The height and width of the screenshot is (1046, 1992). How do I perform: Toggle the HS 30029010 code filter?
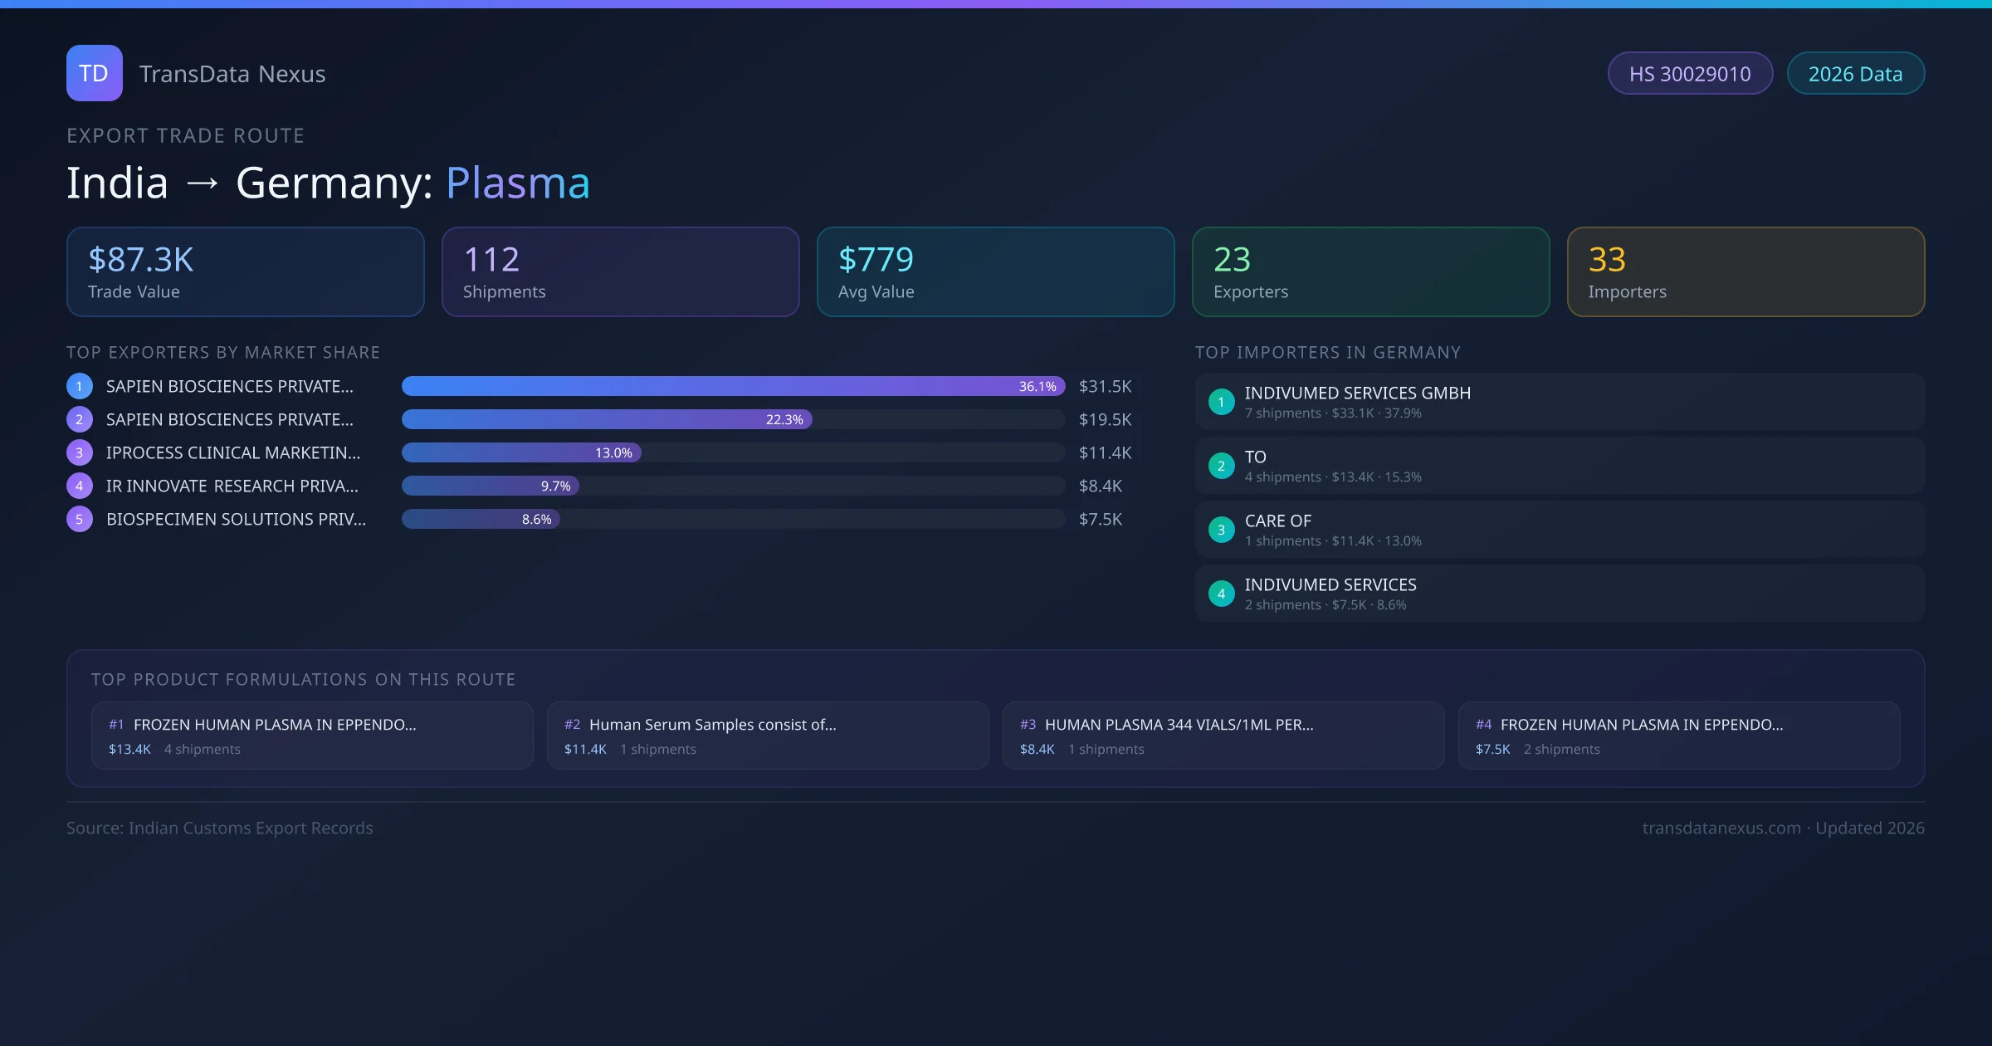click(x=1690, y=73)
